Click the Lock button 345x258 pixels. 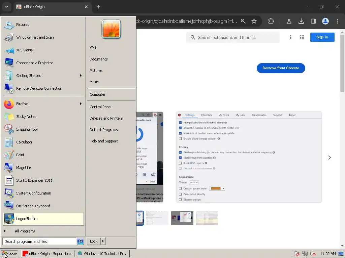point(94,241)
